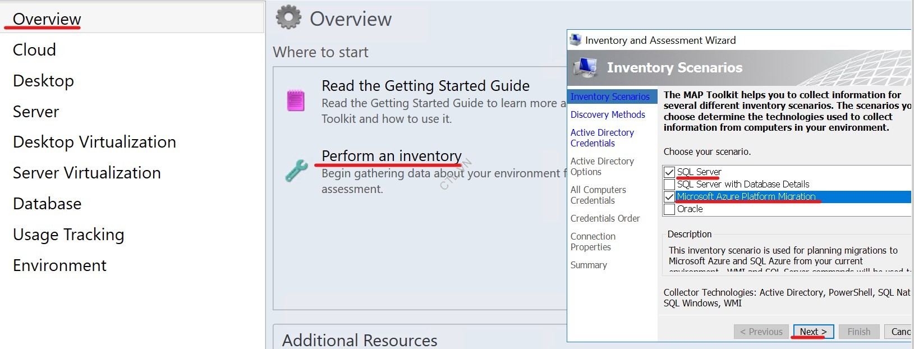Select Discovery Methods wizard step
Image resolution: width=914 pixels, height=349 pixels.
pos(608,114)
